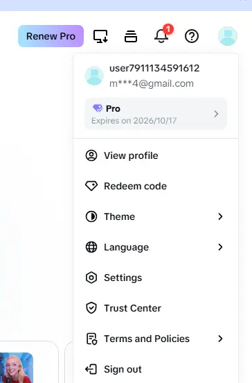Open the desktop app download icon
Screen dimensions: 252x383
point(100,36)
